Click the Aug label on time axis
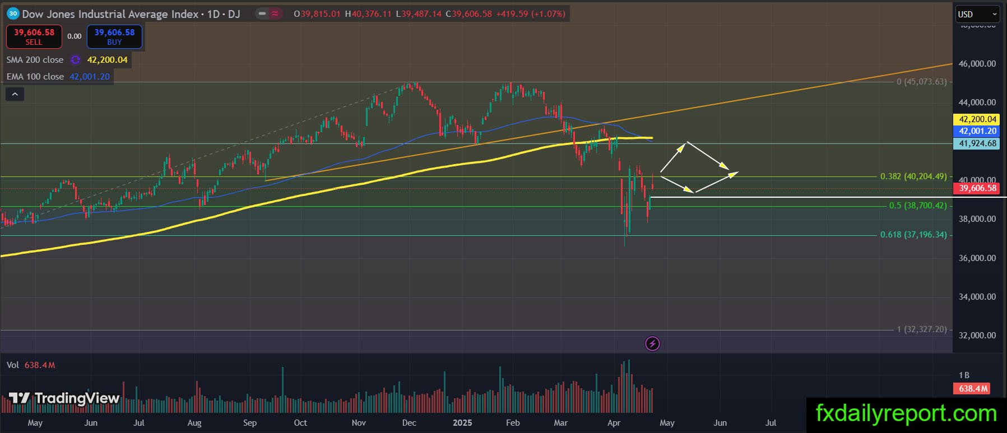 pos(194,423)
